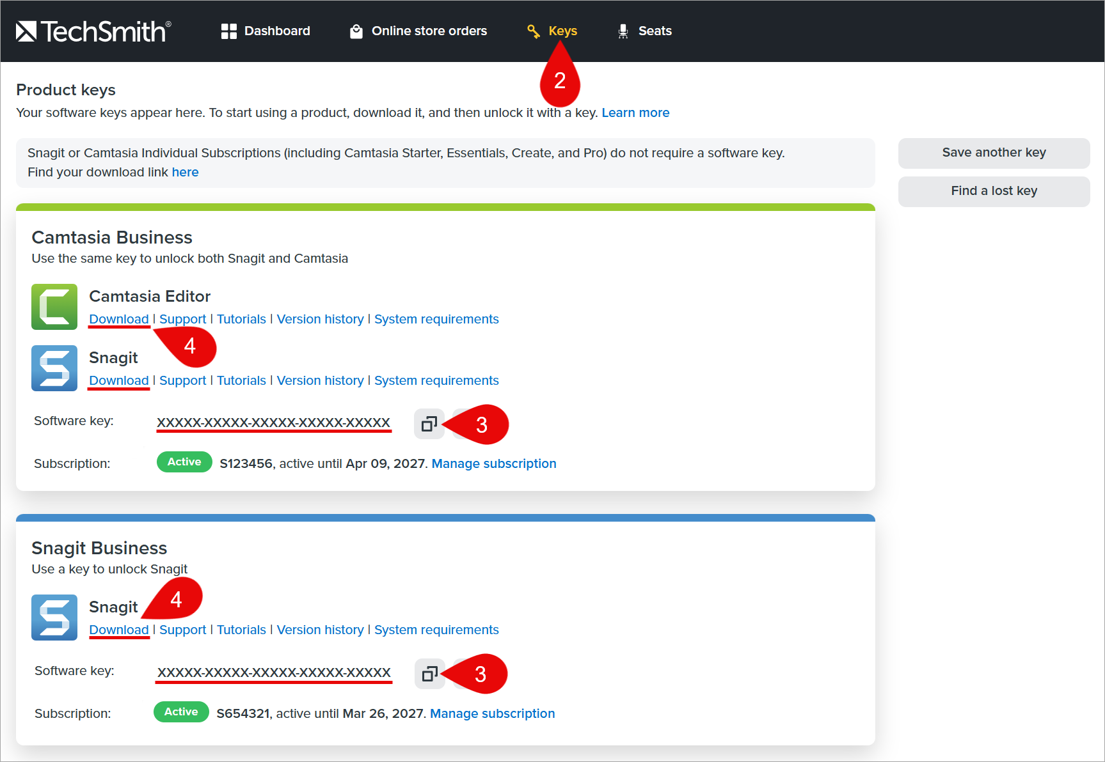Viewport: 1105px width, 762px height.
Task: Copy the Snagit Business software key
Action: point(430,674)
